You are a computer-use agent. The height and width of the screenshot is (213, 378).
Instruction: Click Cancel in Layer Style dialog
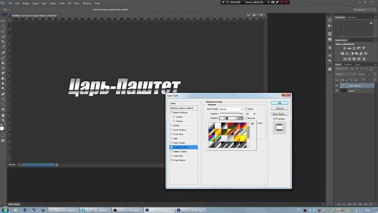click(x=279, y=109)
